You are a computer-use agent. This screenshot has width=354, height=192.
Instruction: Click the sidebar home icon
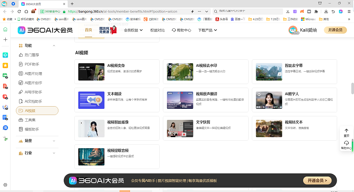(x=5, y=29)
